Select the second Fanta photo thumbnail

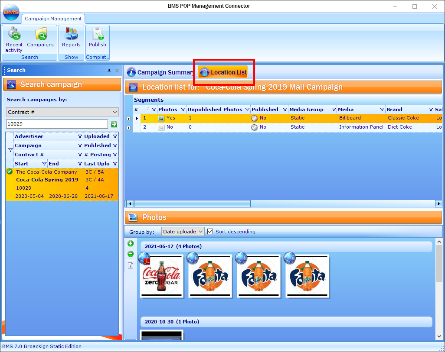258,276
